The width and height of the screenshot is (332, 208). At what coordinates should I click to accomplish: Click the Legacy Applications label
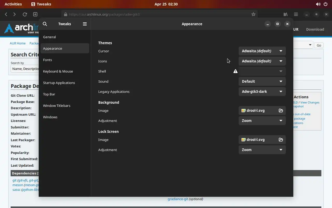click(x=114, y=92)
